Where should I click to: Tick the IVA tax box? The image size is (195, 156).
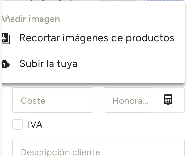(x=17, y=124)
